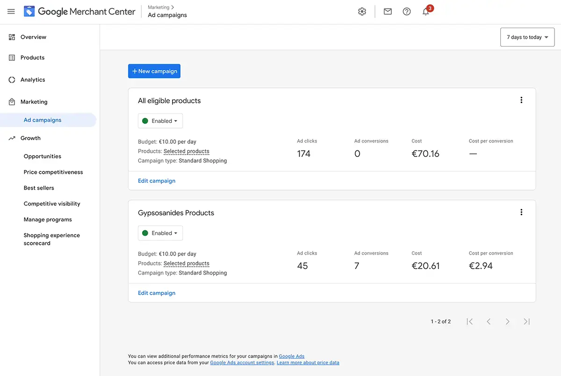
Task: Open Selected products link in All eligible products
Action: pos(187,151)
